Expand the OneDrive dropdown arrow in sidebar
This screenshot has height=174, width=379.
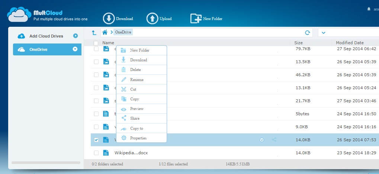75,49
